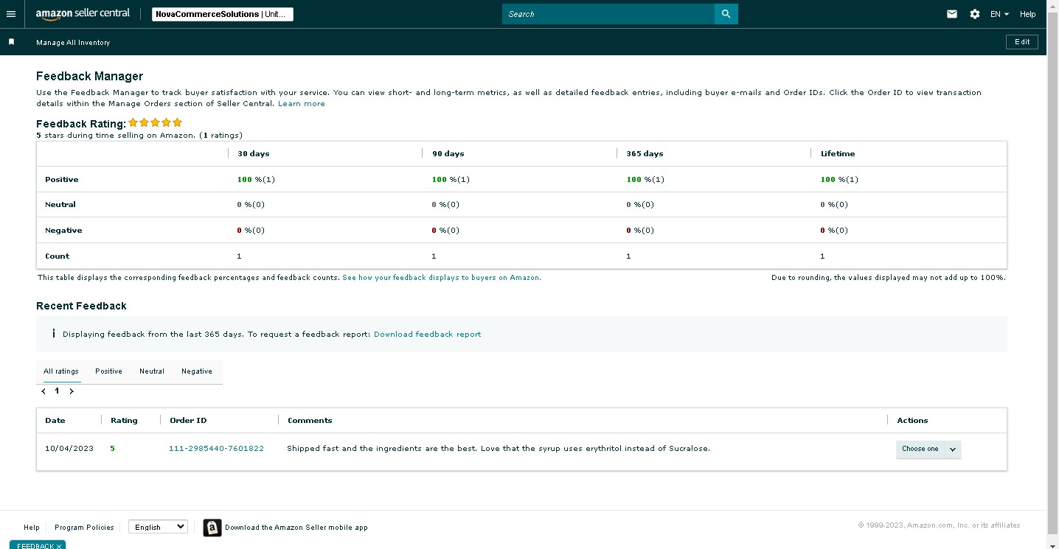Click the Date column header

pos(55,421)
